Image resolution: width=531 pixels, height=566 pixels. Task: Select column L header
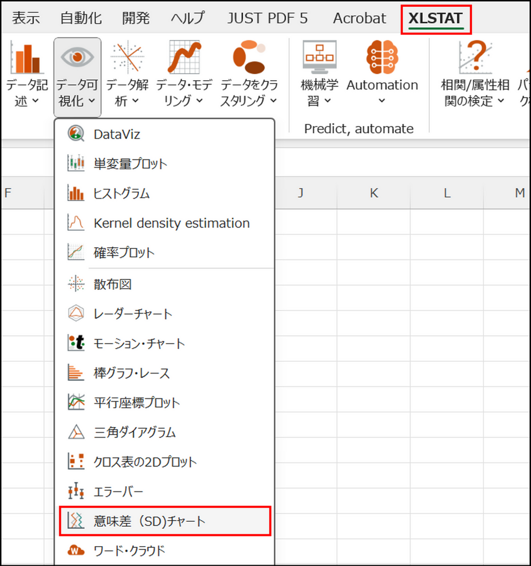click(x=447, y=193)
